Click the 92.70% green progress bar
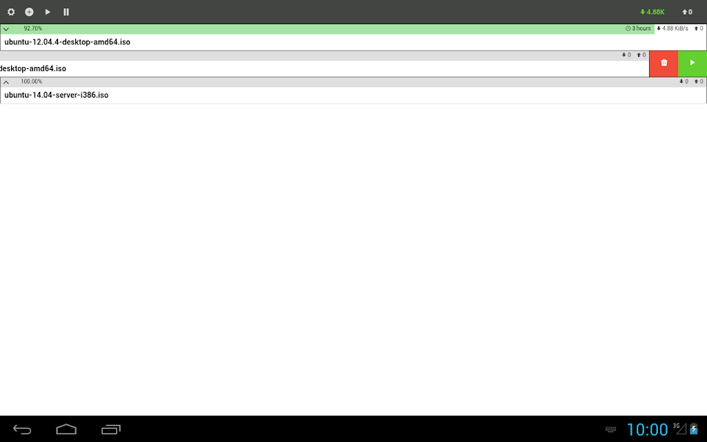This screenshot has height=442, width=707. tap(327, 29)
